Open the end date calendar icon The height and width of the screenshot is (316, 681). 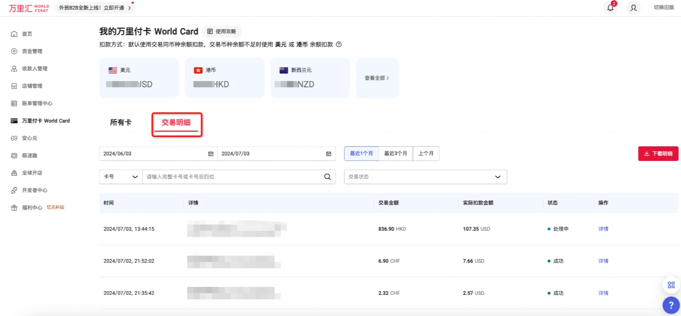(329, 154)
